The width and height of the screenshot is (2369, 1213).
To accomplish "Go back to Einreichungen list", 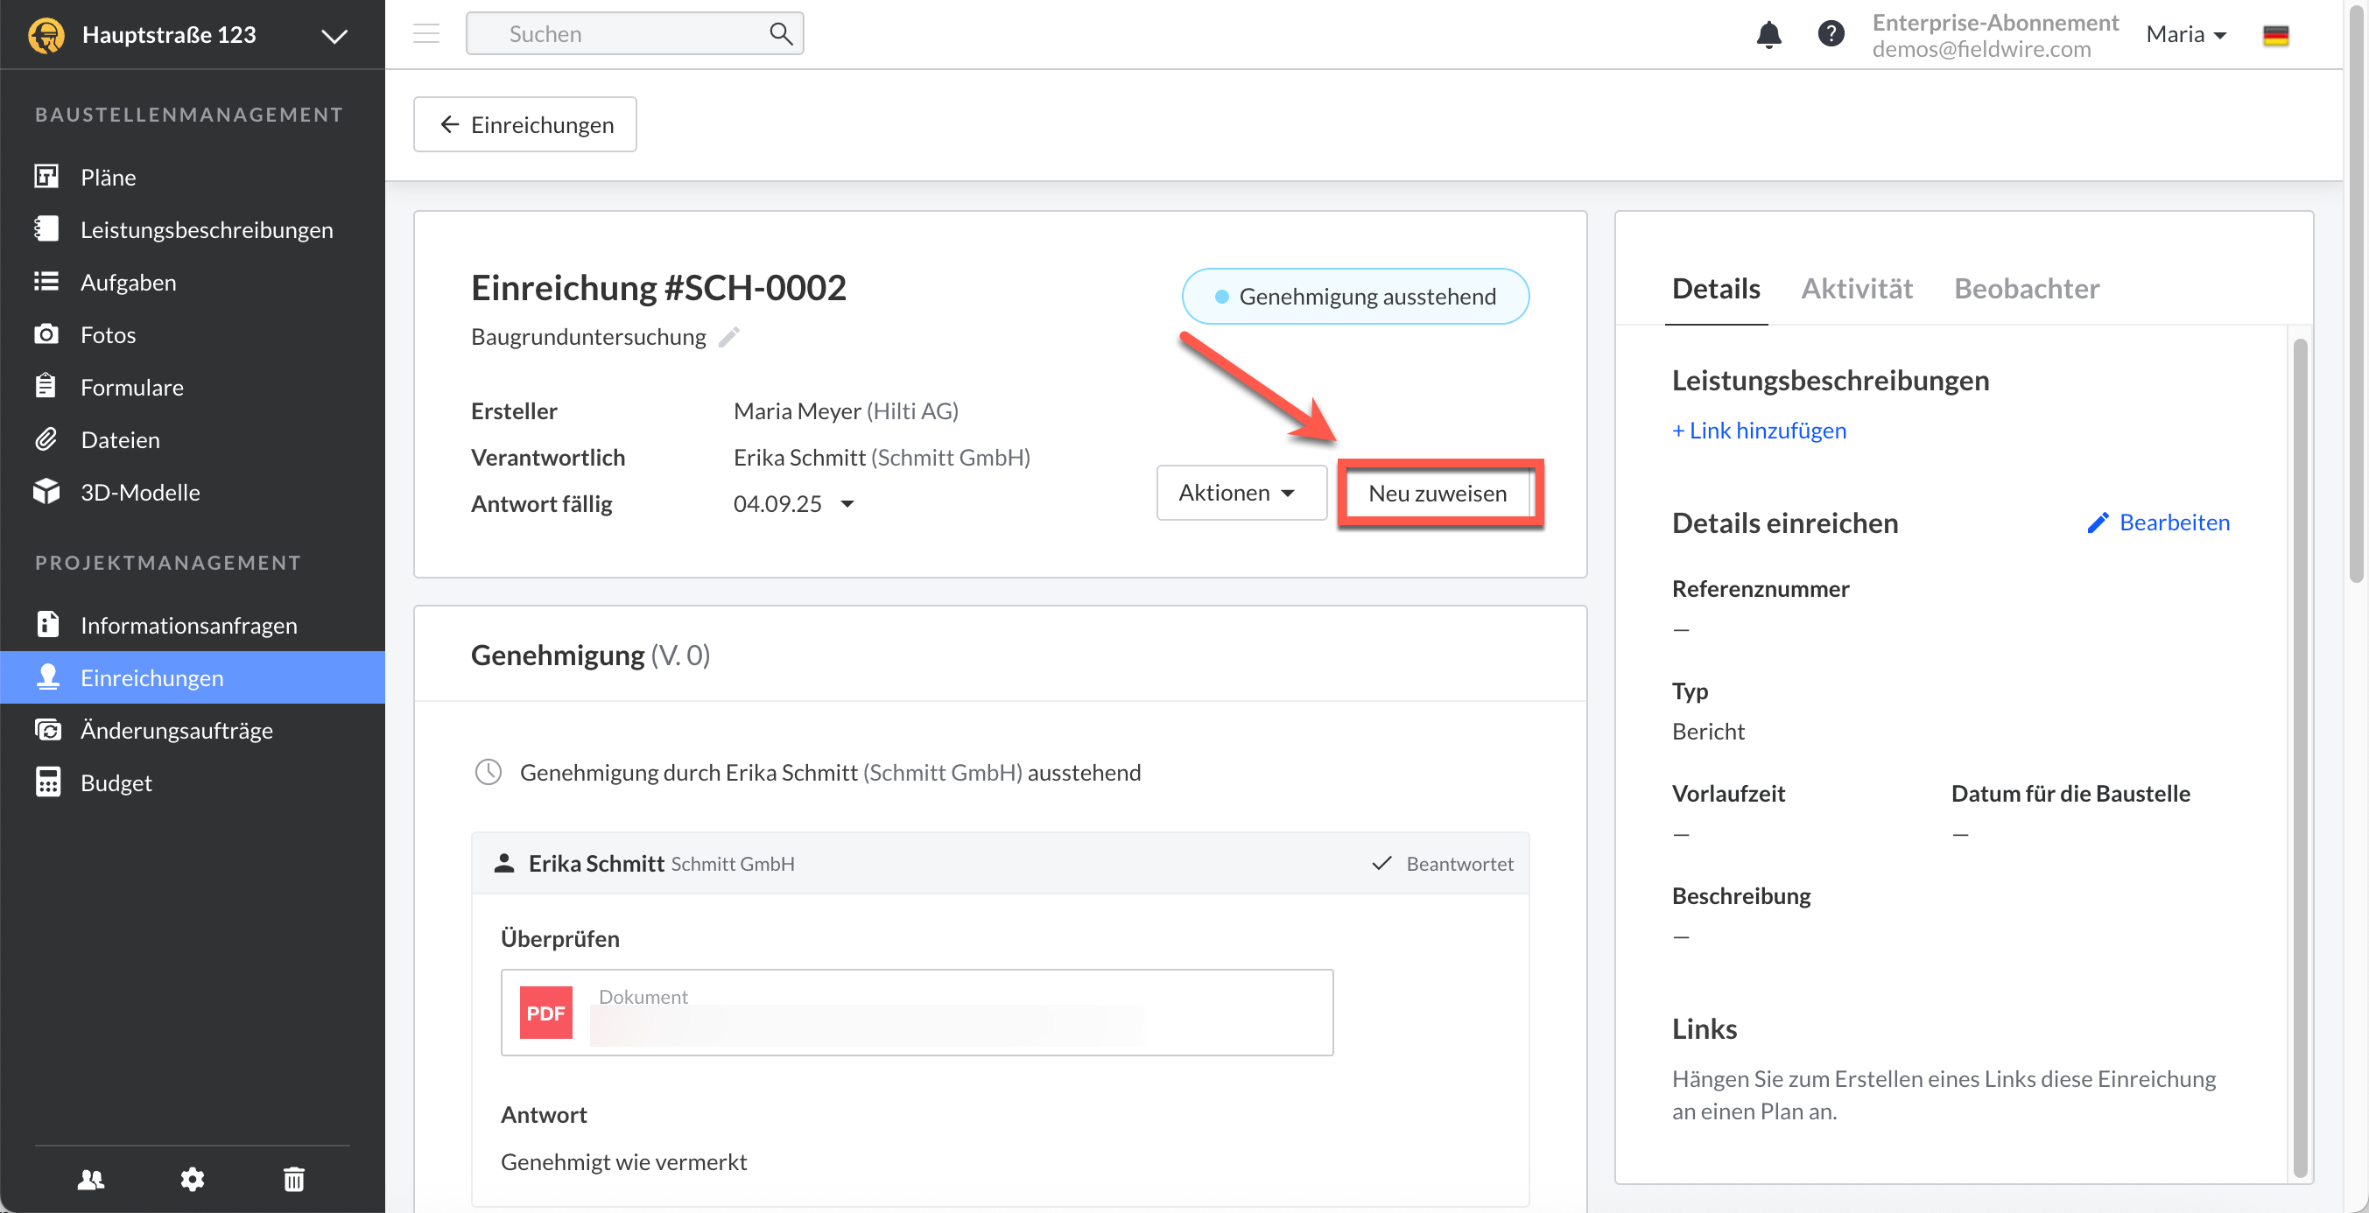I will coord(525,125).
